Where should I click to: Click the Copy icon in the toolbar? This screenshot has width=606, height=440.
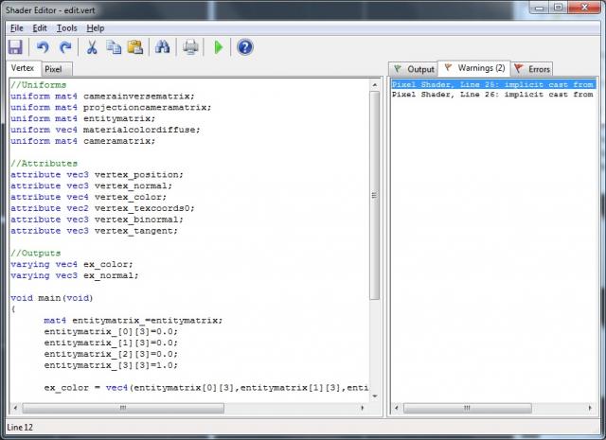click(x=114, y=47)
